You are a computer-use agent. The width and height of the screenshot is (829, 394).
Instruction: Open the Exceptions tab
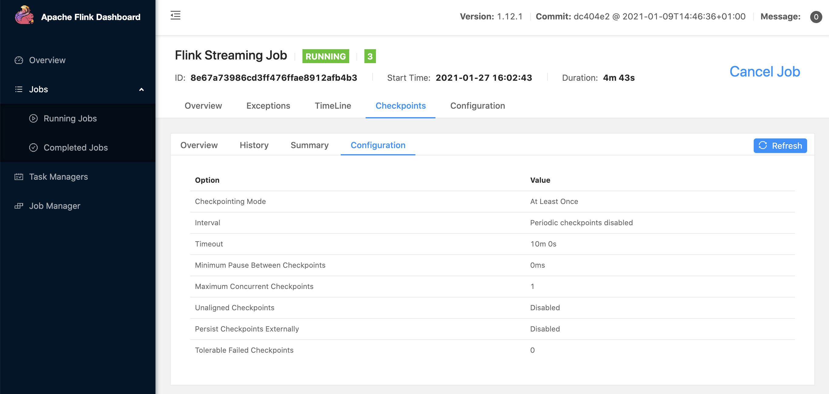click(268, 106)
